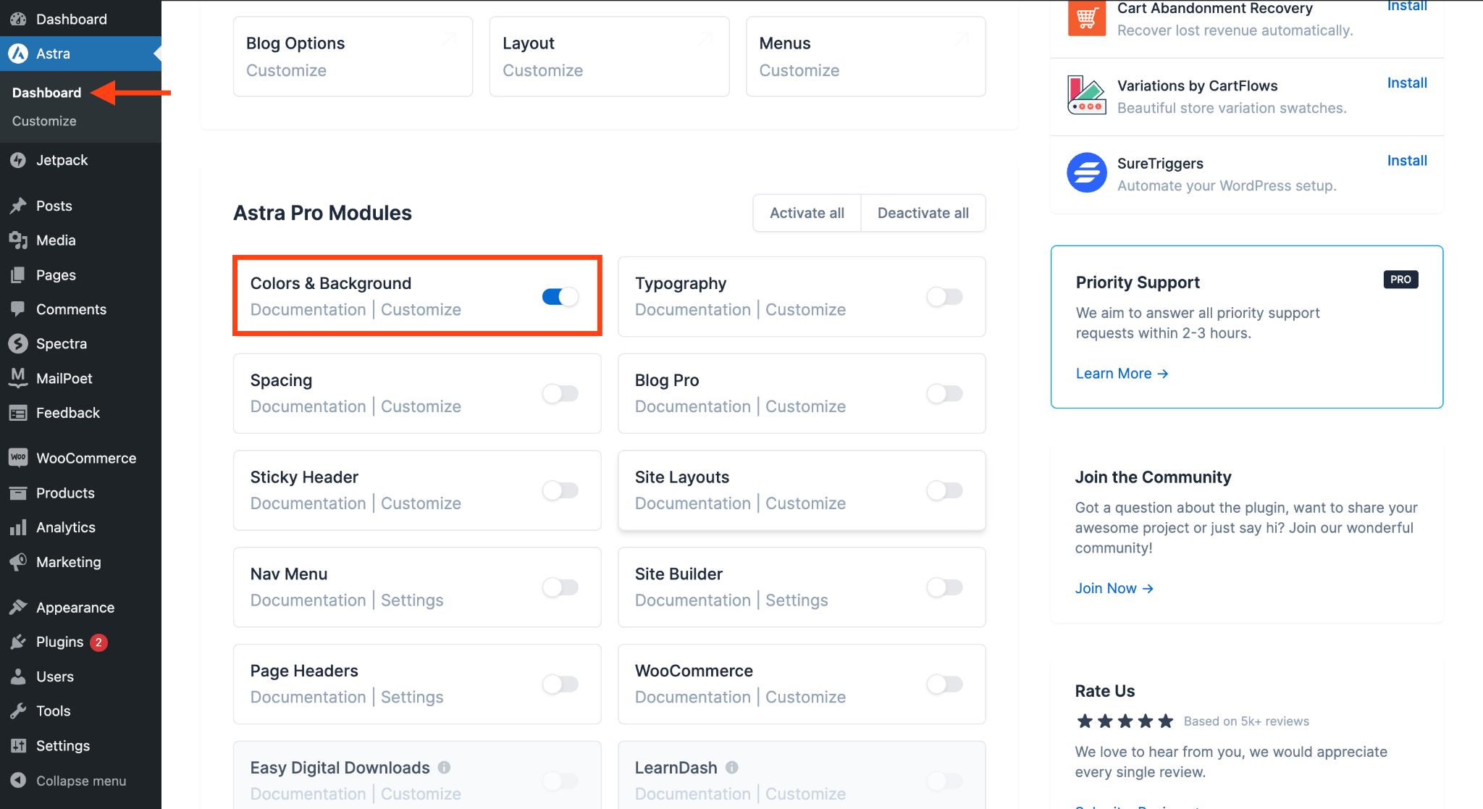This screenshot has width=1483, height=809.
Task: Enable the Site Builder toggle
Action: pos(944,587)
